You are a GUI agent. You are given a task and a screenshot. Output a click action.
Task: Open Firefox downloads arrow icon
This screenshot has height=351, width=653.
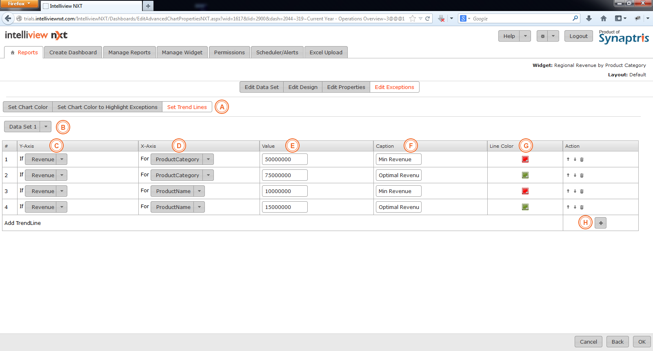[589, 18]
